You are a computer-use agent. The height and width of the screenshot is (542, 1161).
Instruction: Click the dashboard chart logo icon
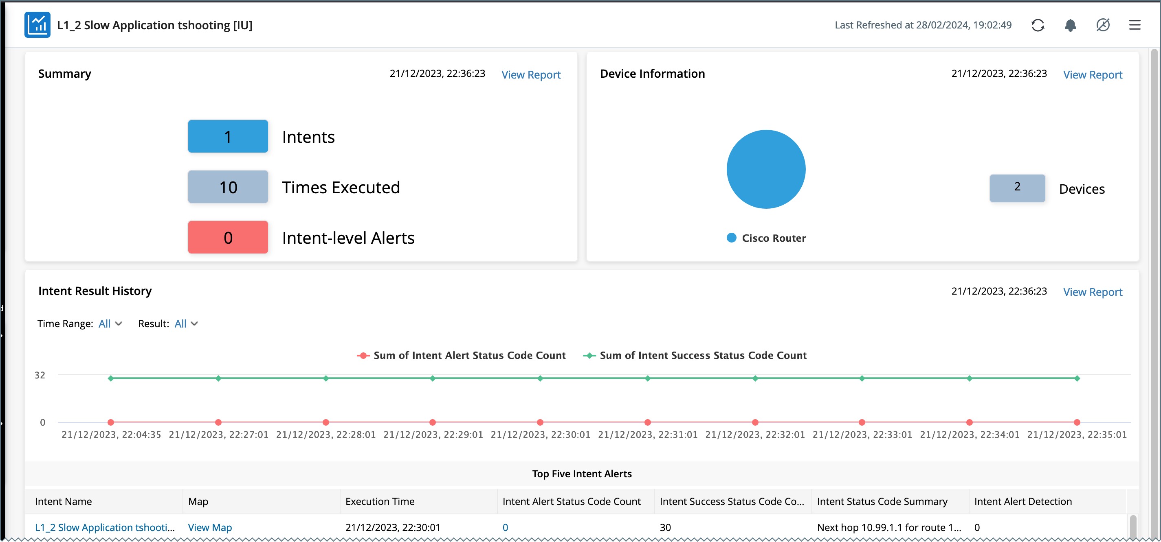pyautogui.click(x=37, y=25)
